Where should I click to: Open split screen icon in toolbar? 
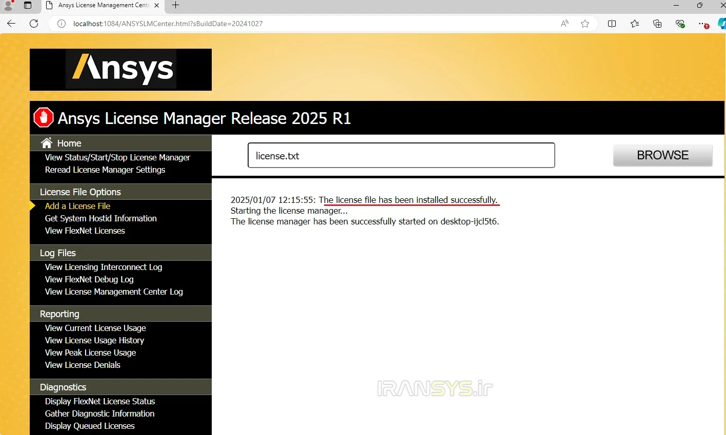(x=612, y=24)
